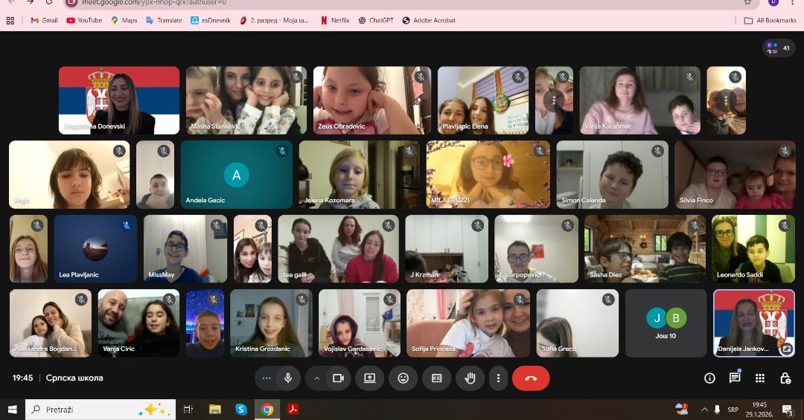Open the Gmail bookmark

coord(44,20)
